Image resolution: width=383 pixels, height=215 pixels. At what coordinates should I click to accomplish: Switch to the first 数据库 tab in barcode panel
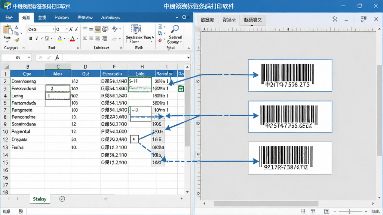pyautogui.click(x=207, y=20)
